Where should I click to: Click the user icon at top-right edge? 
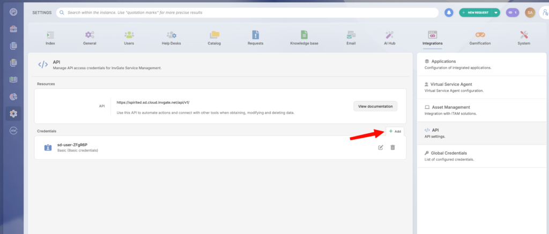[545, 13]
